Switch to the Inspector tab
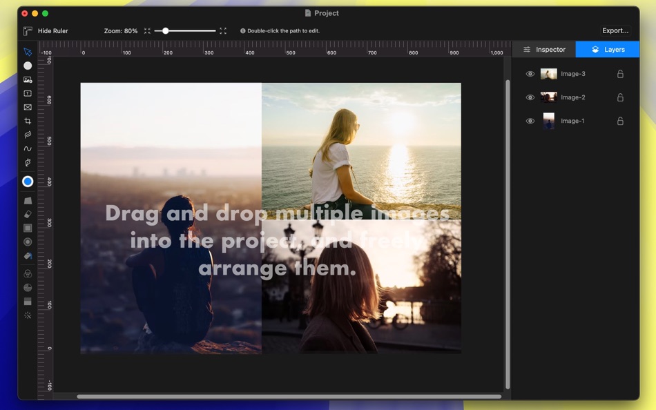This screenshot has width=656, height=410. tap(544, 50)
